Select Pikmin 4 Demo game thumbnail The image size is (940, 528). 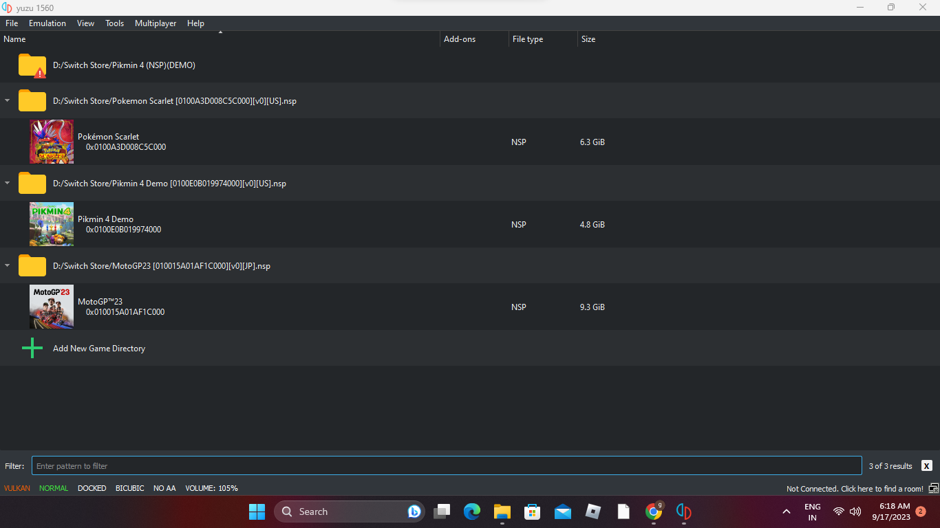pos(52,224)
